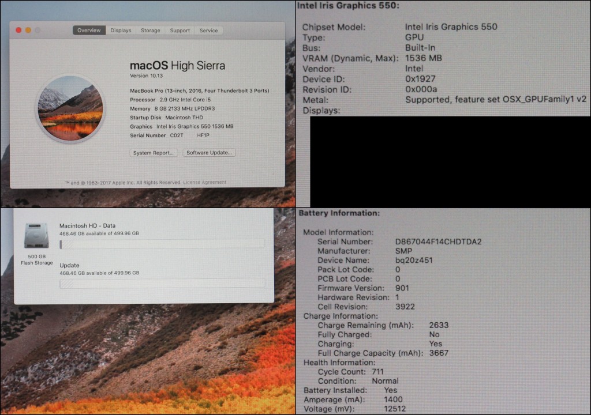
Task: Select the VRAM value 1536 MB
Action: coord(423,58)
